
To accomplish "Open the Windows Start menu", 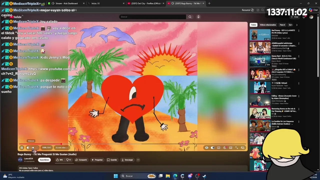I will [x=116, y=176].
